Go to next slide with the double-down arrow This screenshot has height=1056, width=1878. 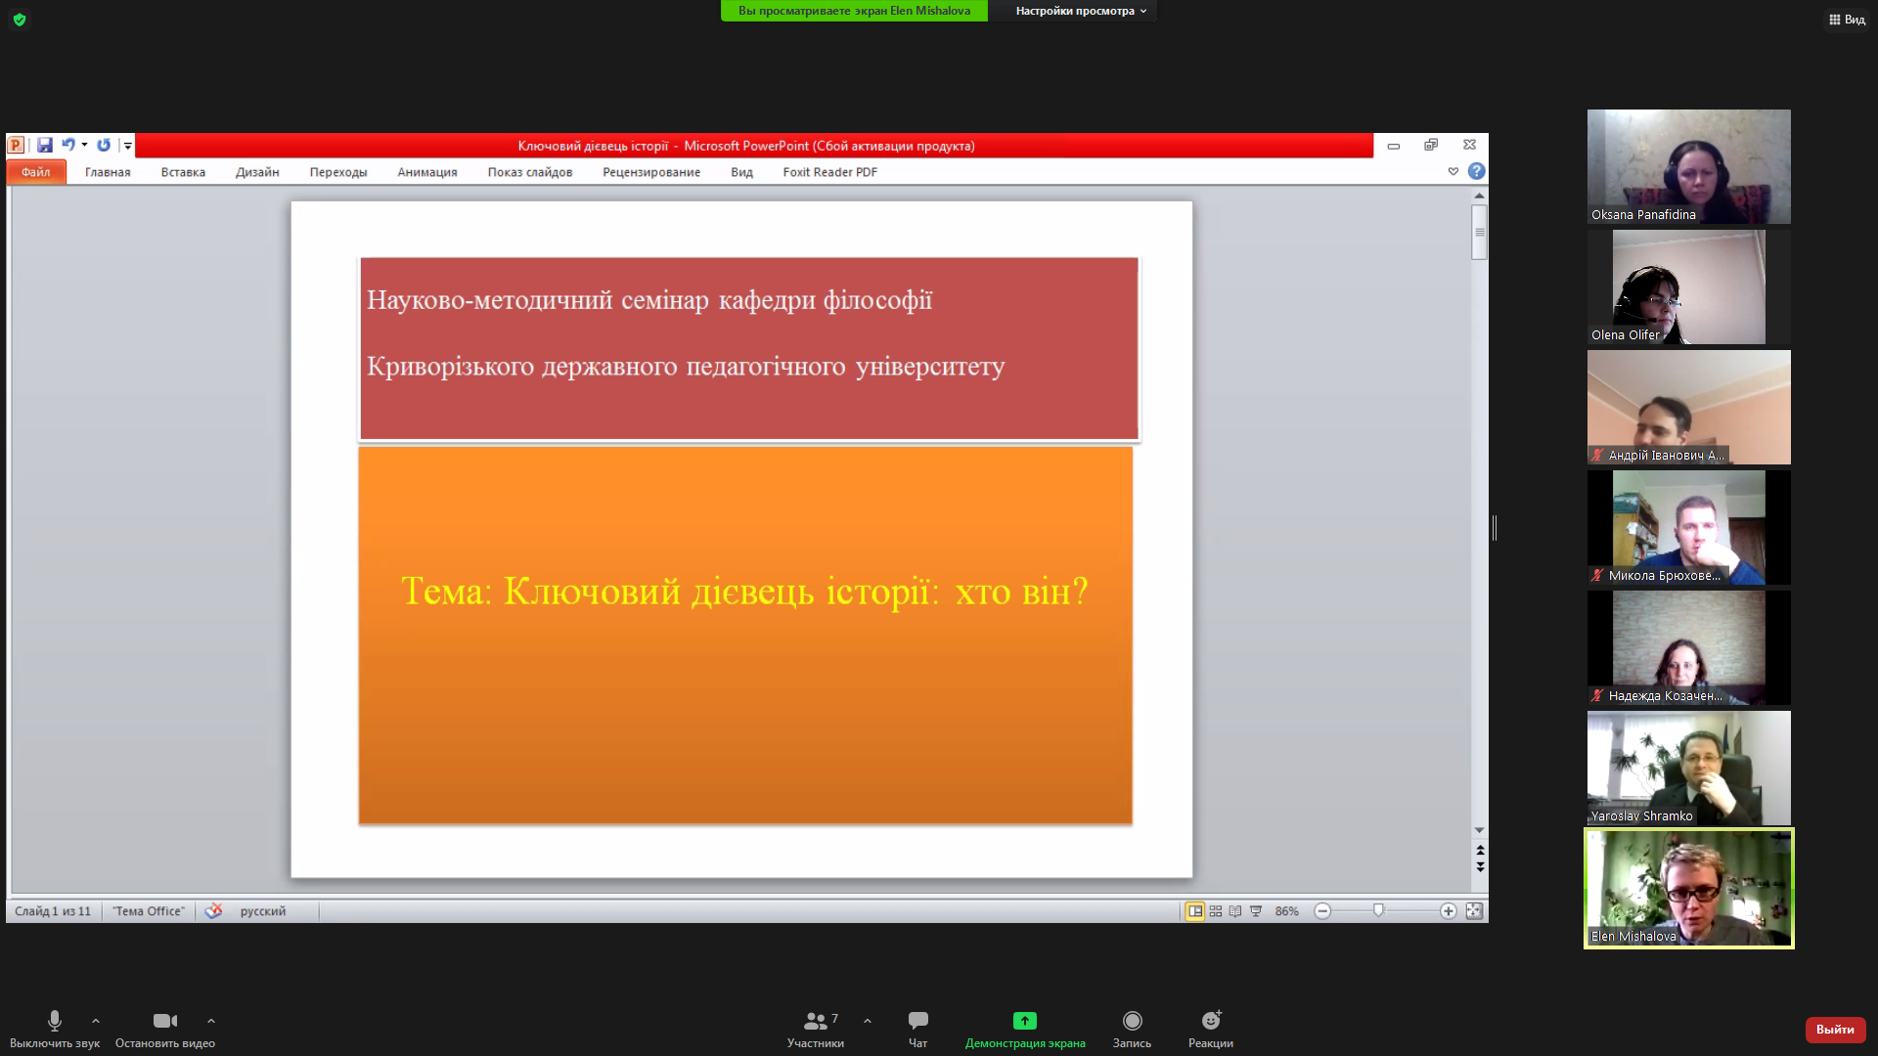click(1480, 866)
